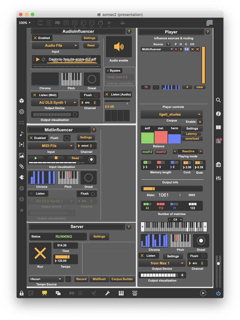Open the ligeti_etudes corpus dropdown
Viewport: 240px width, 320px height.
(171, 115)
